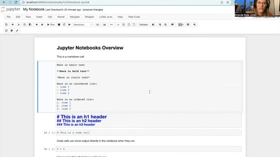The image size is (280, 157).
Task: Click the book icon on second toolbar row
Action: pyautogui.click(x=12, y=31)
